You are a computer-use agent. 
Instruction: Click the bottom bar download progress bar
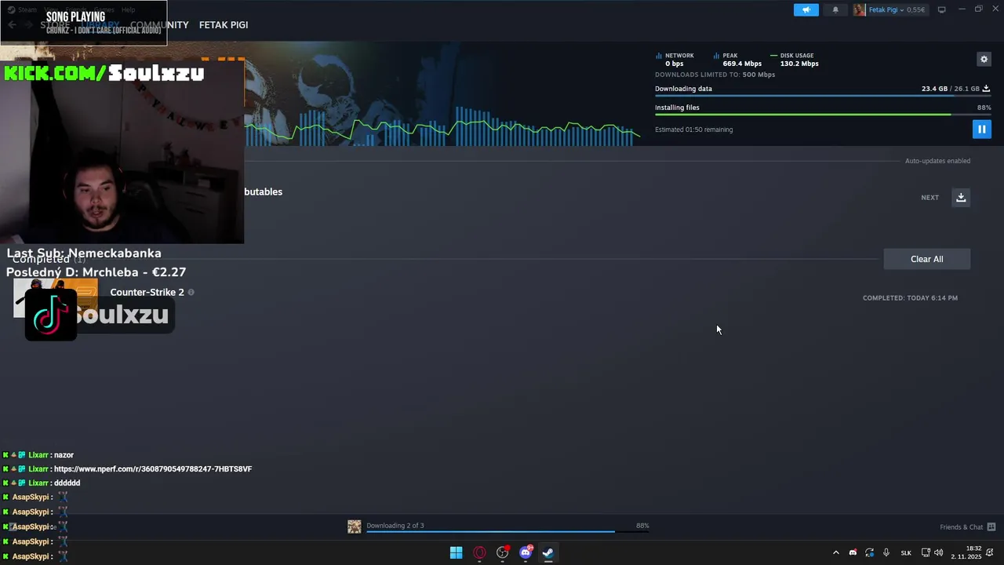(x=507, y=532)
